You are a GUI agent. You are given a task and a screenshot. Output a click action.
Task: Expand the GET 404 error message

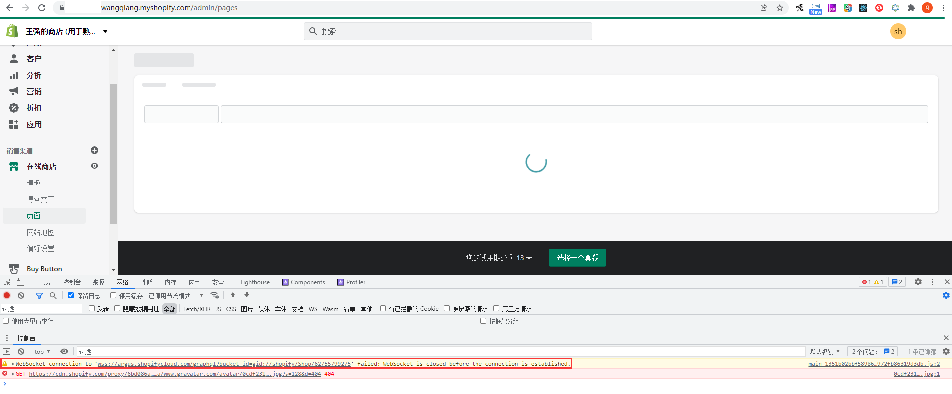click(x=13, y=374)
